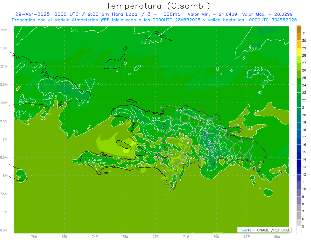
Task: Click the '69W' longitude axis label
Action: [x=247, y=237]
